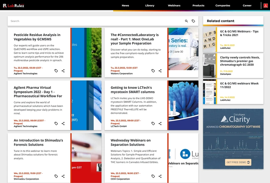Open Clarity newly controls Nexis article
This screenshot has width=270, height=183.
click(240, 61)
